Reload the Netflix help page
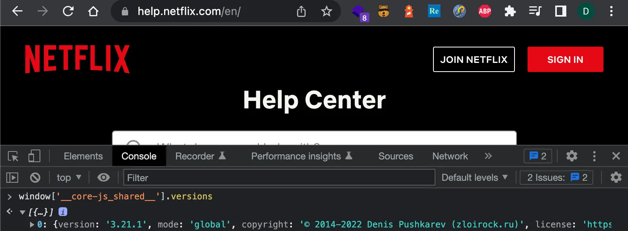 68,11
